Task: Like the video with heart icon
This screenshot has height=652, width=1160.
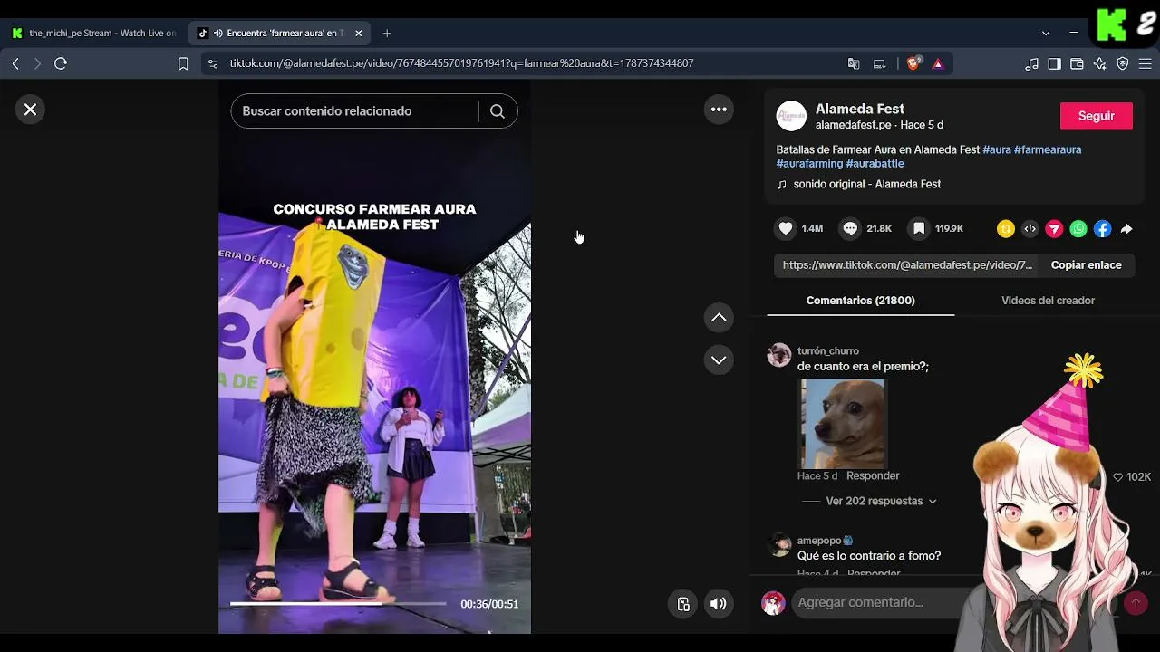Action: tap(786, 229)
